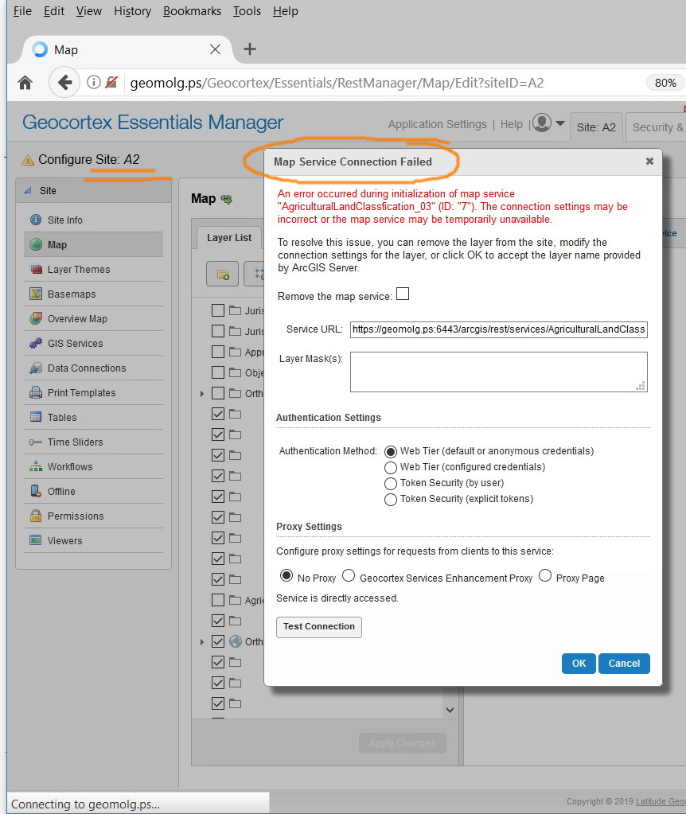The image size is (686, 814).
Task: Click the browser address bar URL
Action: [x=337, y=83]
